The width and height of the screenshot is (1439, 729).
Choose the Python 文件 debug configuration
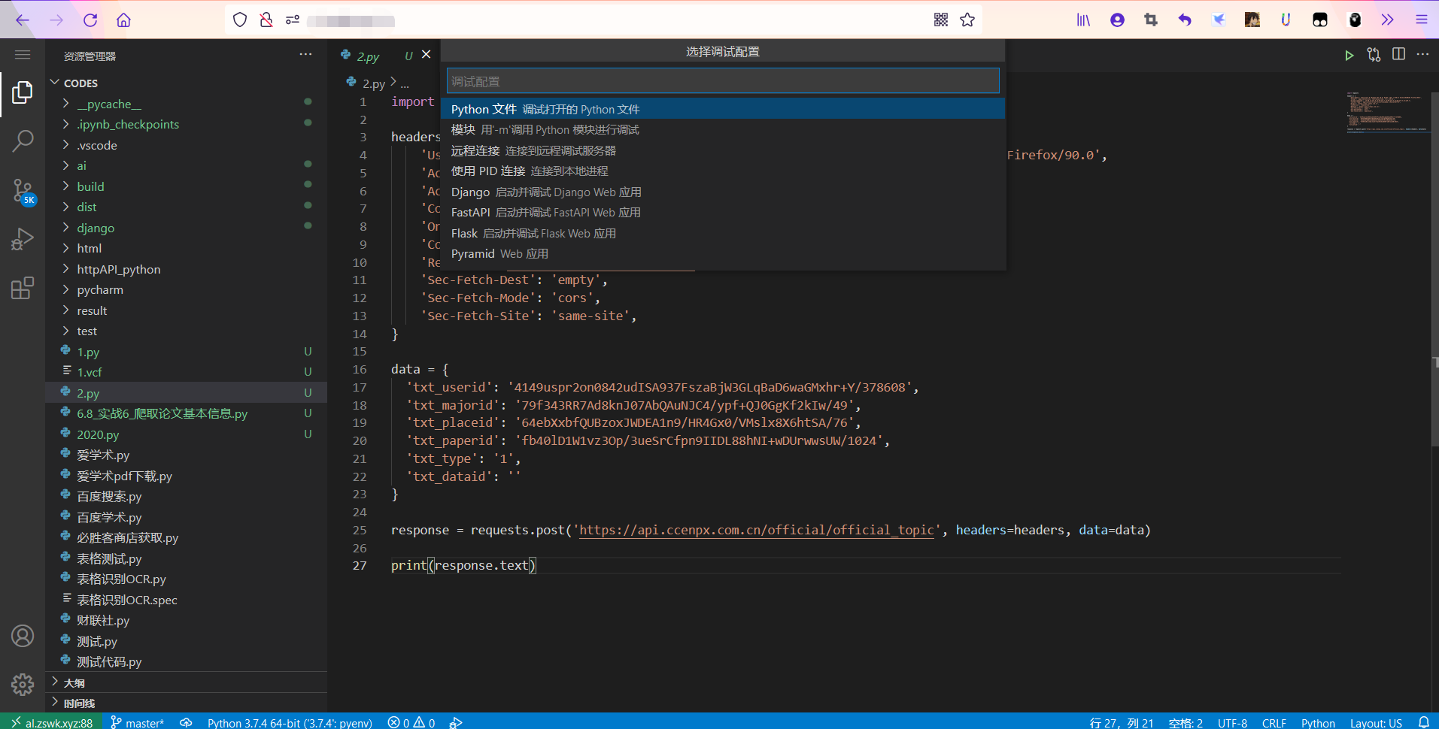[x=723, y=109]
